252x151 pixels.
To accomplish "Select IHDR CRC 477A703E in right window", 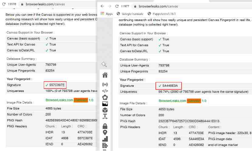I will click(x=196, y=133).
